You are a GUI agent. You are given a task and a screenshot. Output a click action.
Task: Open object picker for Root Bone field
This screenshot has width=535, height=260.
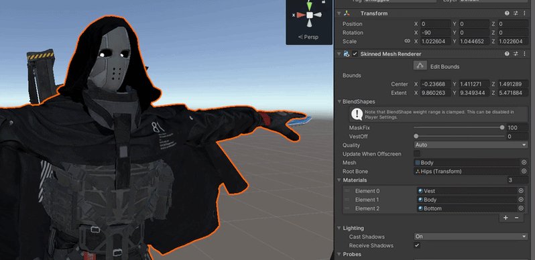[524, 172]
